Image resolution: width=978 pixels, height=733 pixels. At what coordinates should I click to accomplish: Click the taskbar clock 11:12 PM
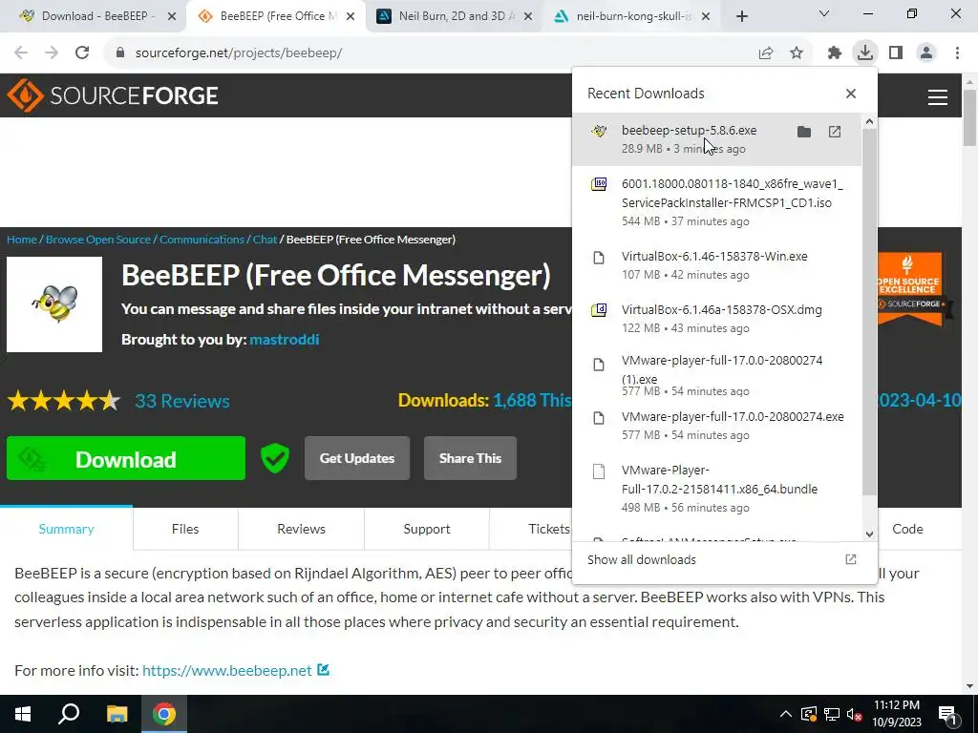896,714
